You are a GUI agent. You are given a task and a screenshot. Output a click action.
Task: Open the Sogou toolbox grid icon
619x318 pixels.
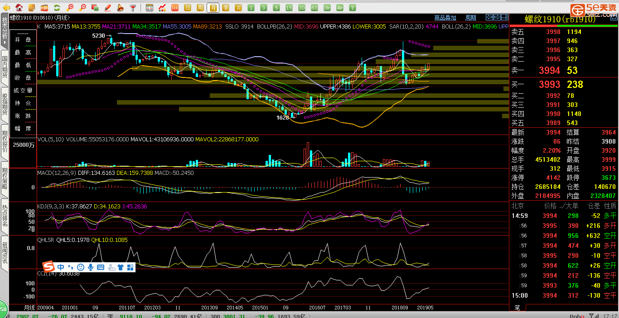pyautogui.click(x=131, y=267)
